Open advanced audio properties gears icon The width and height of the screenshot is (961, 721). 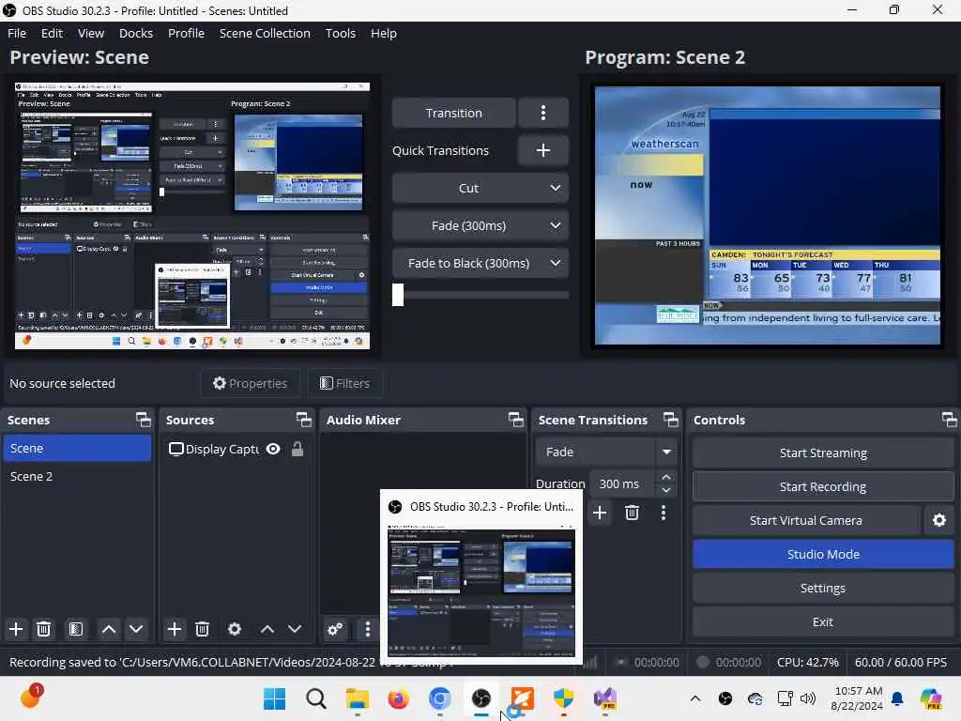pos(335,629)
